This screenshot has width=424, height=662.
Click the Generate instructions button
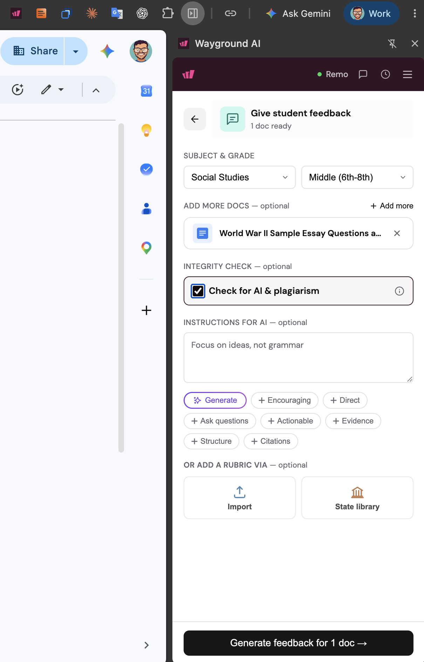click(x=215, y=400)
